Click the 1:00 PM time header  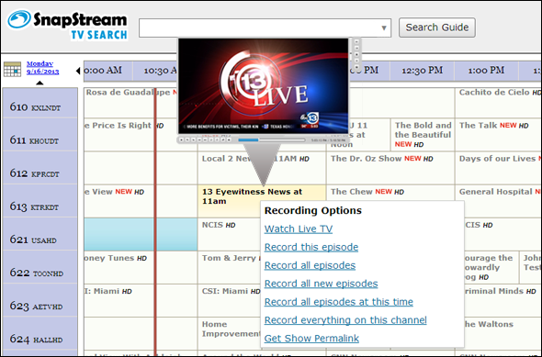tap(486, 71)
